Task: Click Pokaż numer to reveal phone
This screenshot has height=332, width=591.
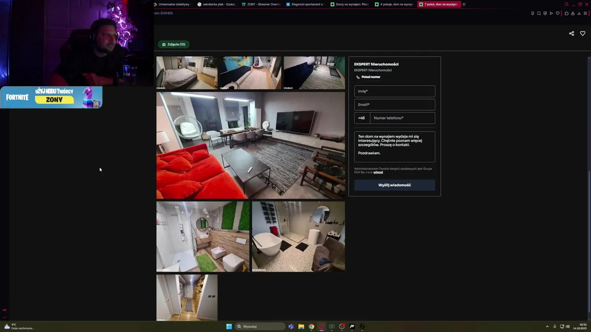Action: (x=368, y=77)
